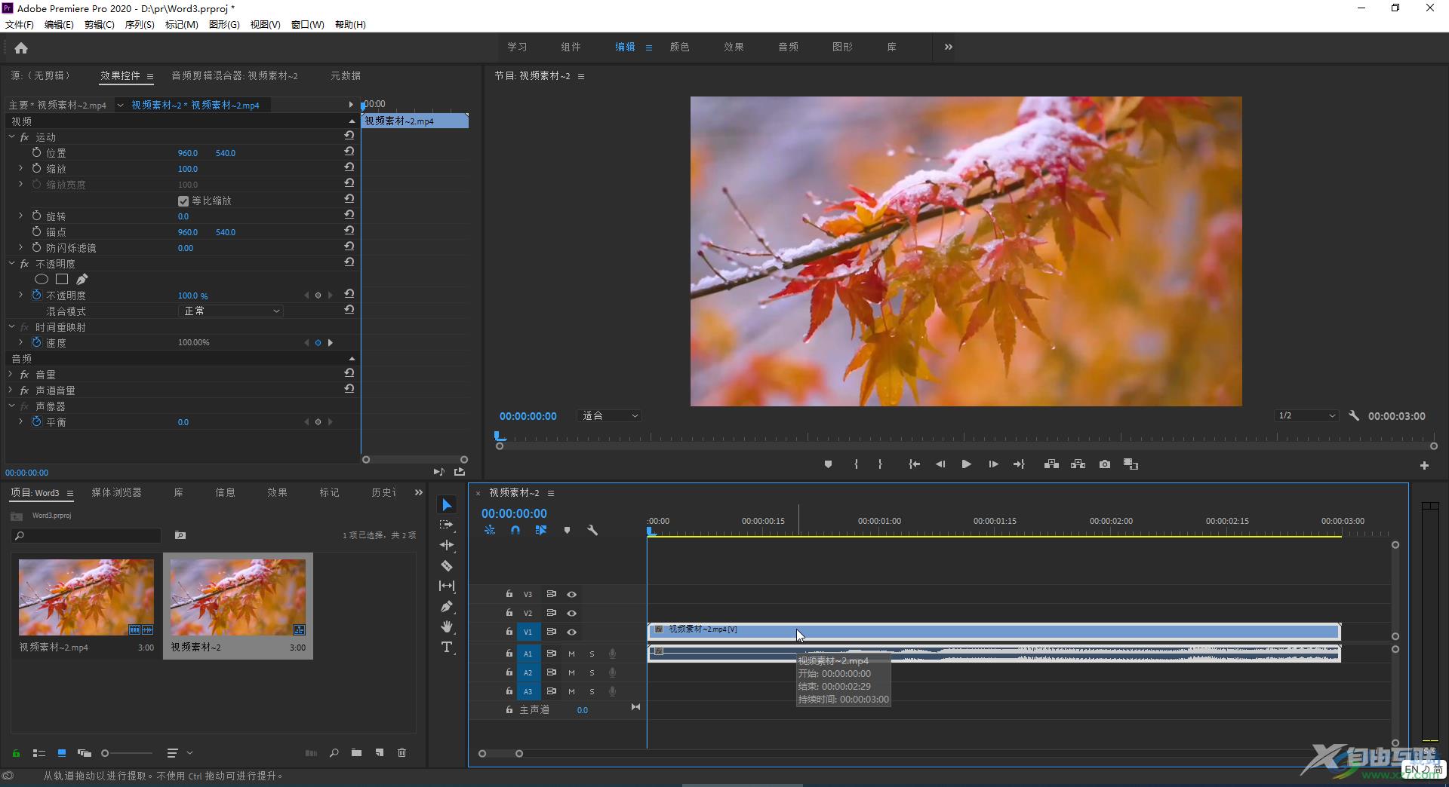
Task: Toggle Position animation stopwatch
Action: [36, 152]
